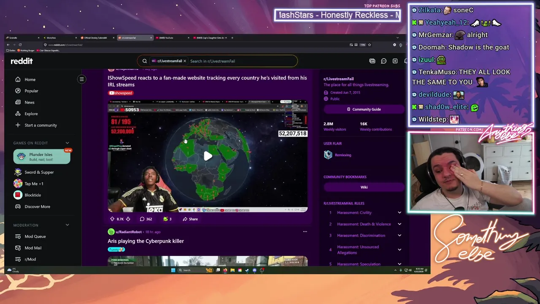The height and width of the screenshot is (304, 540).
Task: Collapse the left navigation sidebar button
Action: pyautogui.click(x=82, y=79)
